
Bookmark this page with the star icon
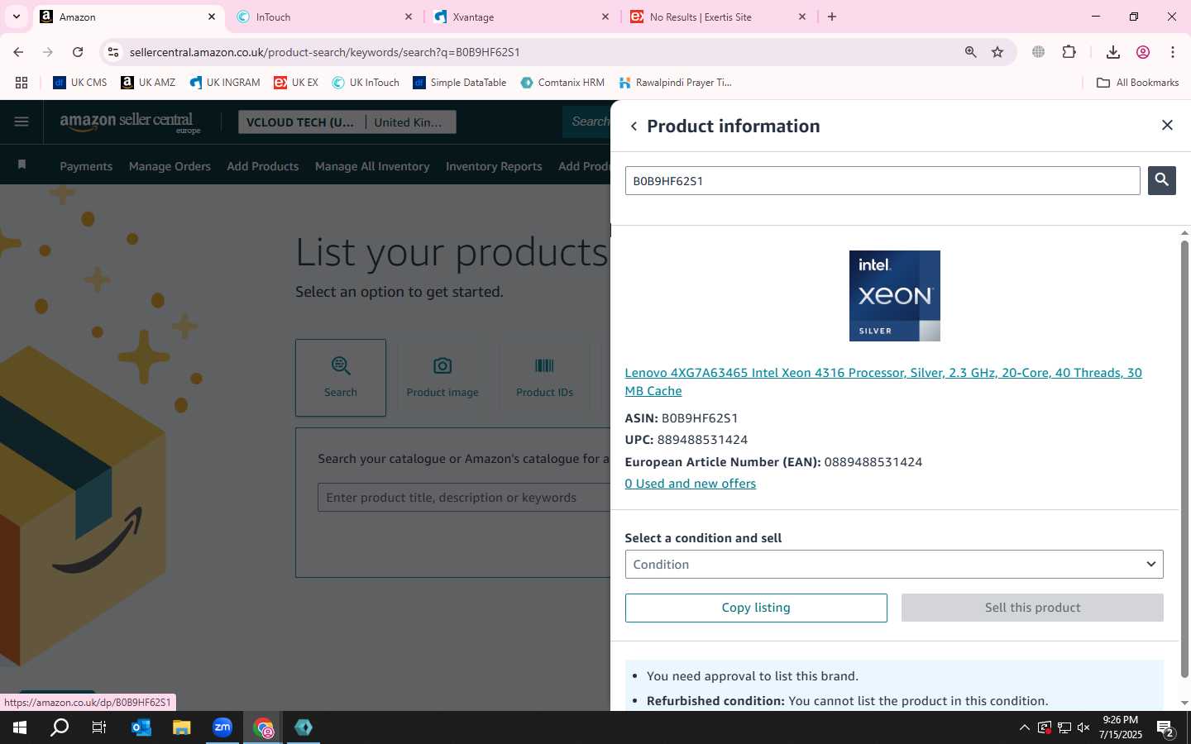[997, 52]
